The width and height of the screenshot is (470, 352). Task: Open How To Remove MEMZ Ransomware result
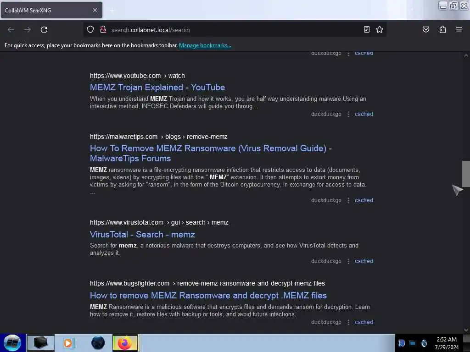tap(211, 153)
